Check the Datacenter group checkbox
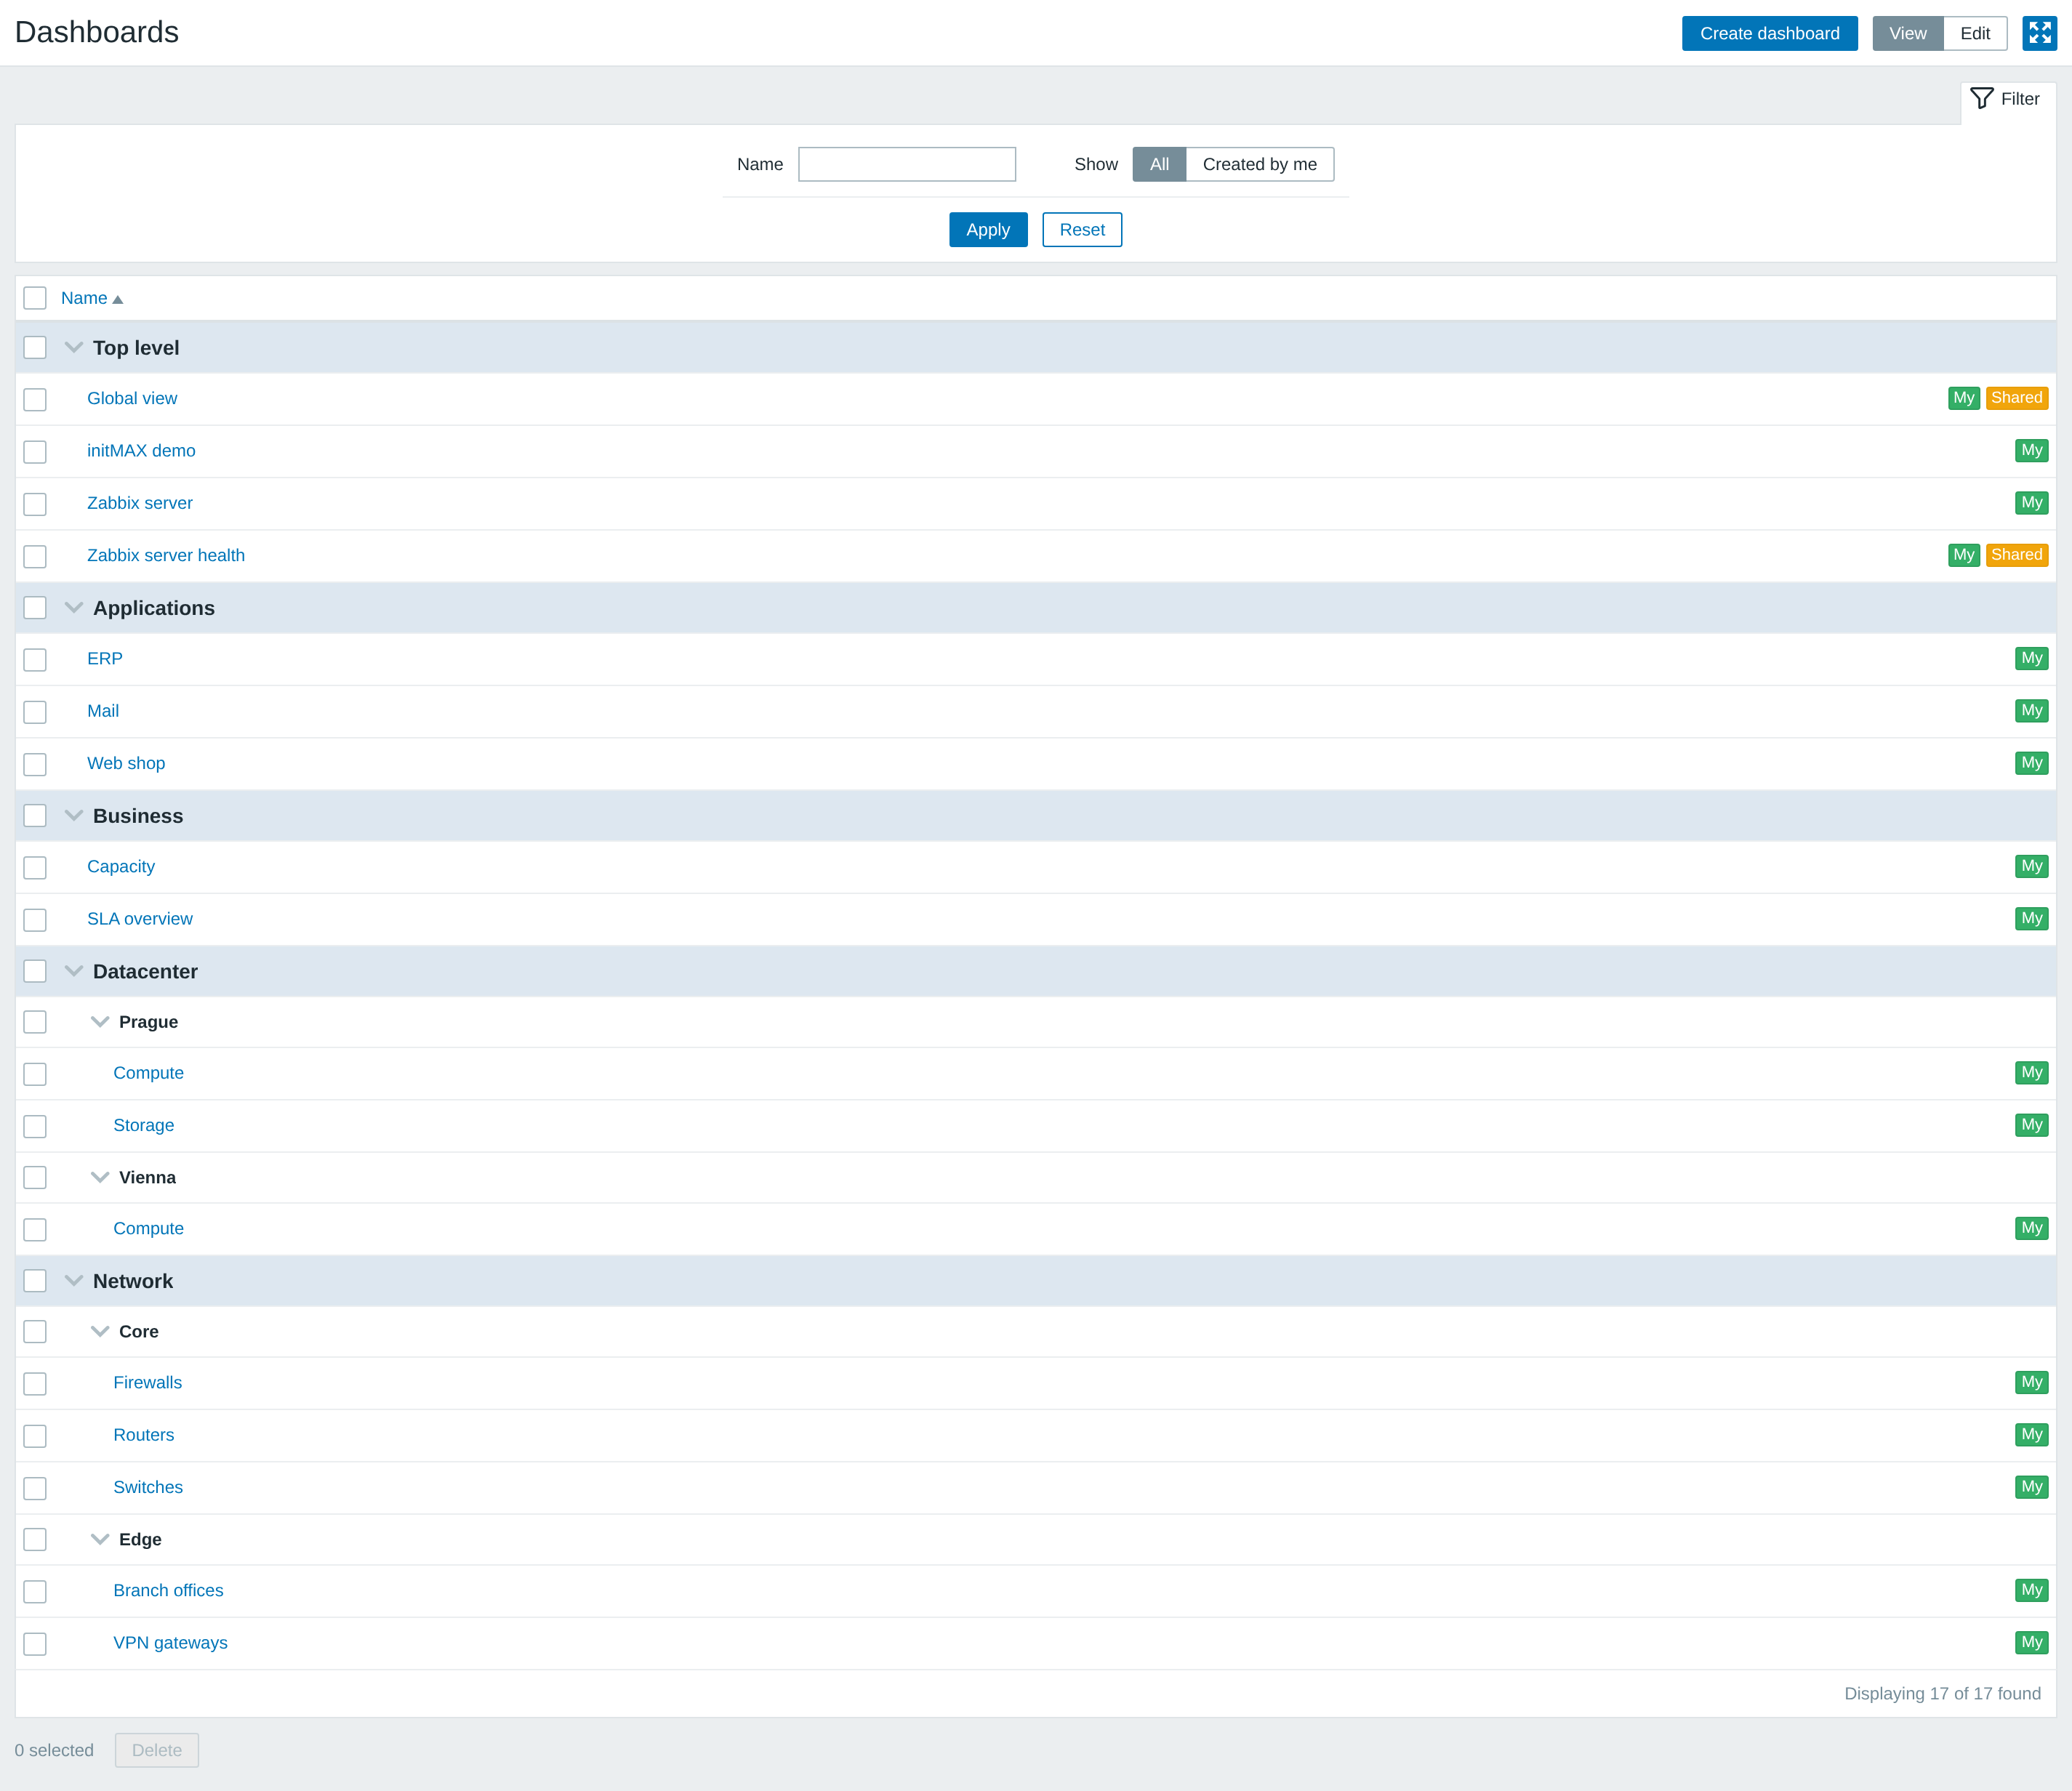The image size is (2072, 1791). (x=35, y=972)
